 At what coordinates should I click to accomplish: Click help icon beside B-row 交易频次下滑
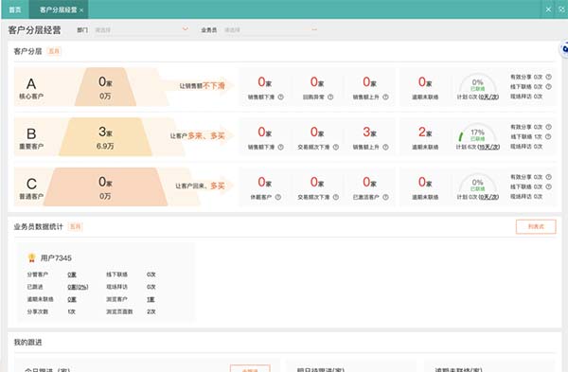point(336,147)
